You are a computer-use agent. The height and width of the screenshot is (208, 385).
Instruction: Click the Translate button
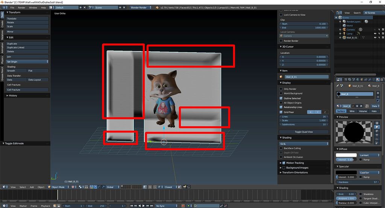(27, 18)
